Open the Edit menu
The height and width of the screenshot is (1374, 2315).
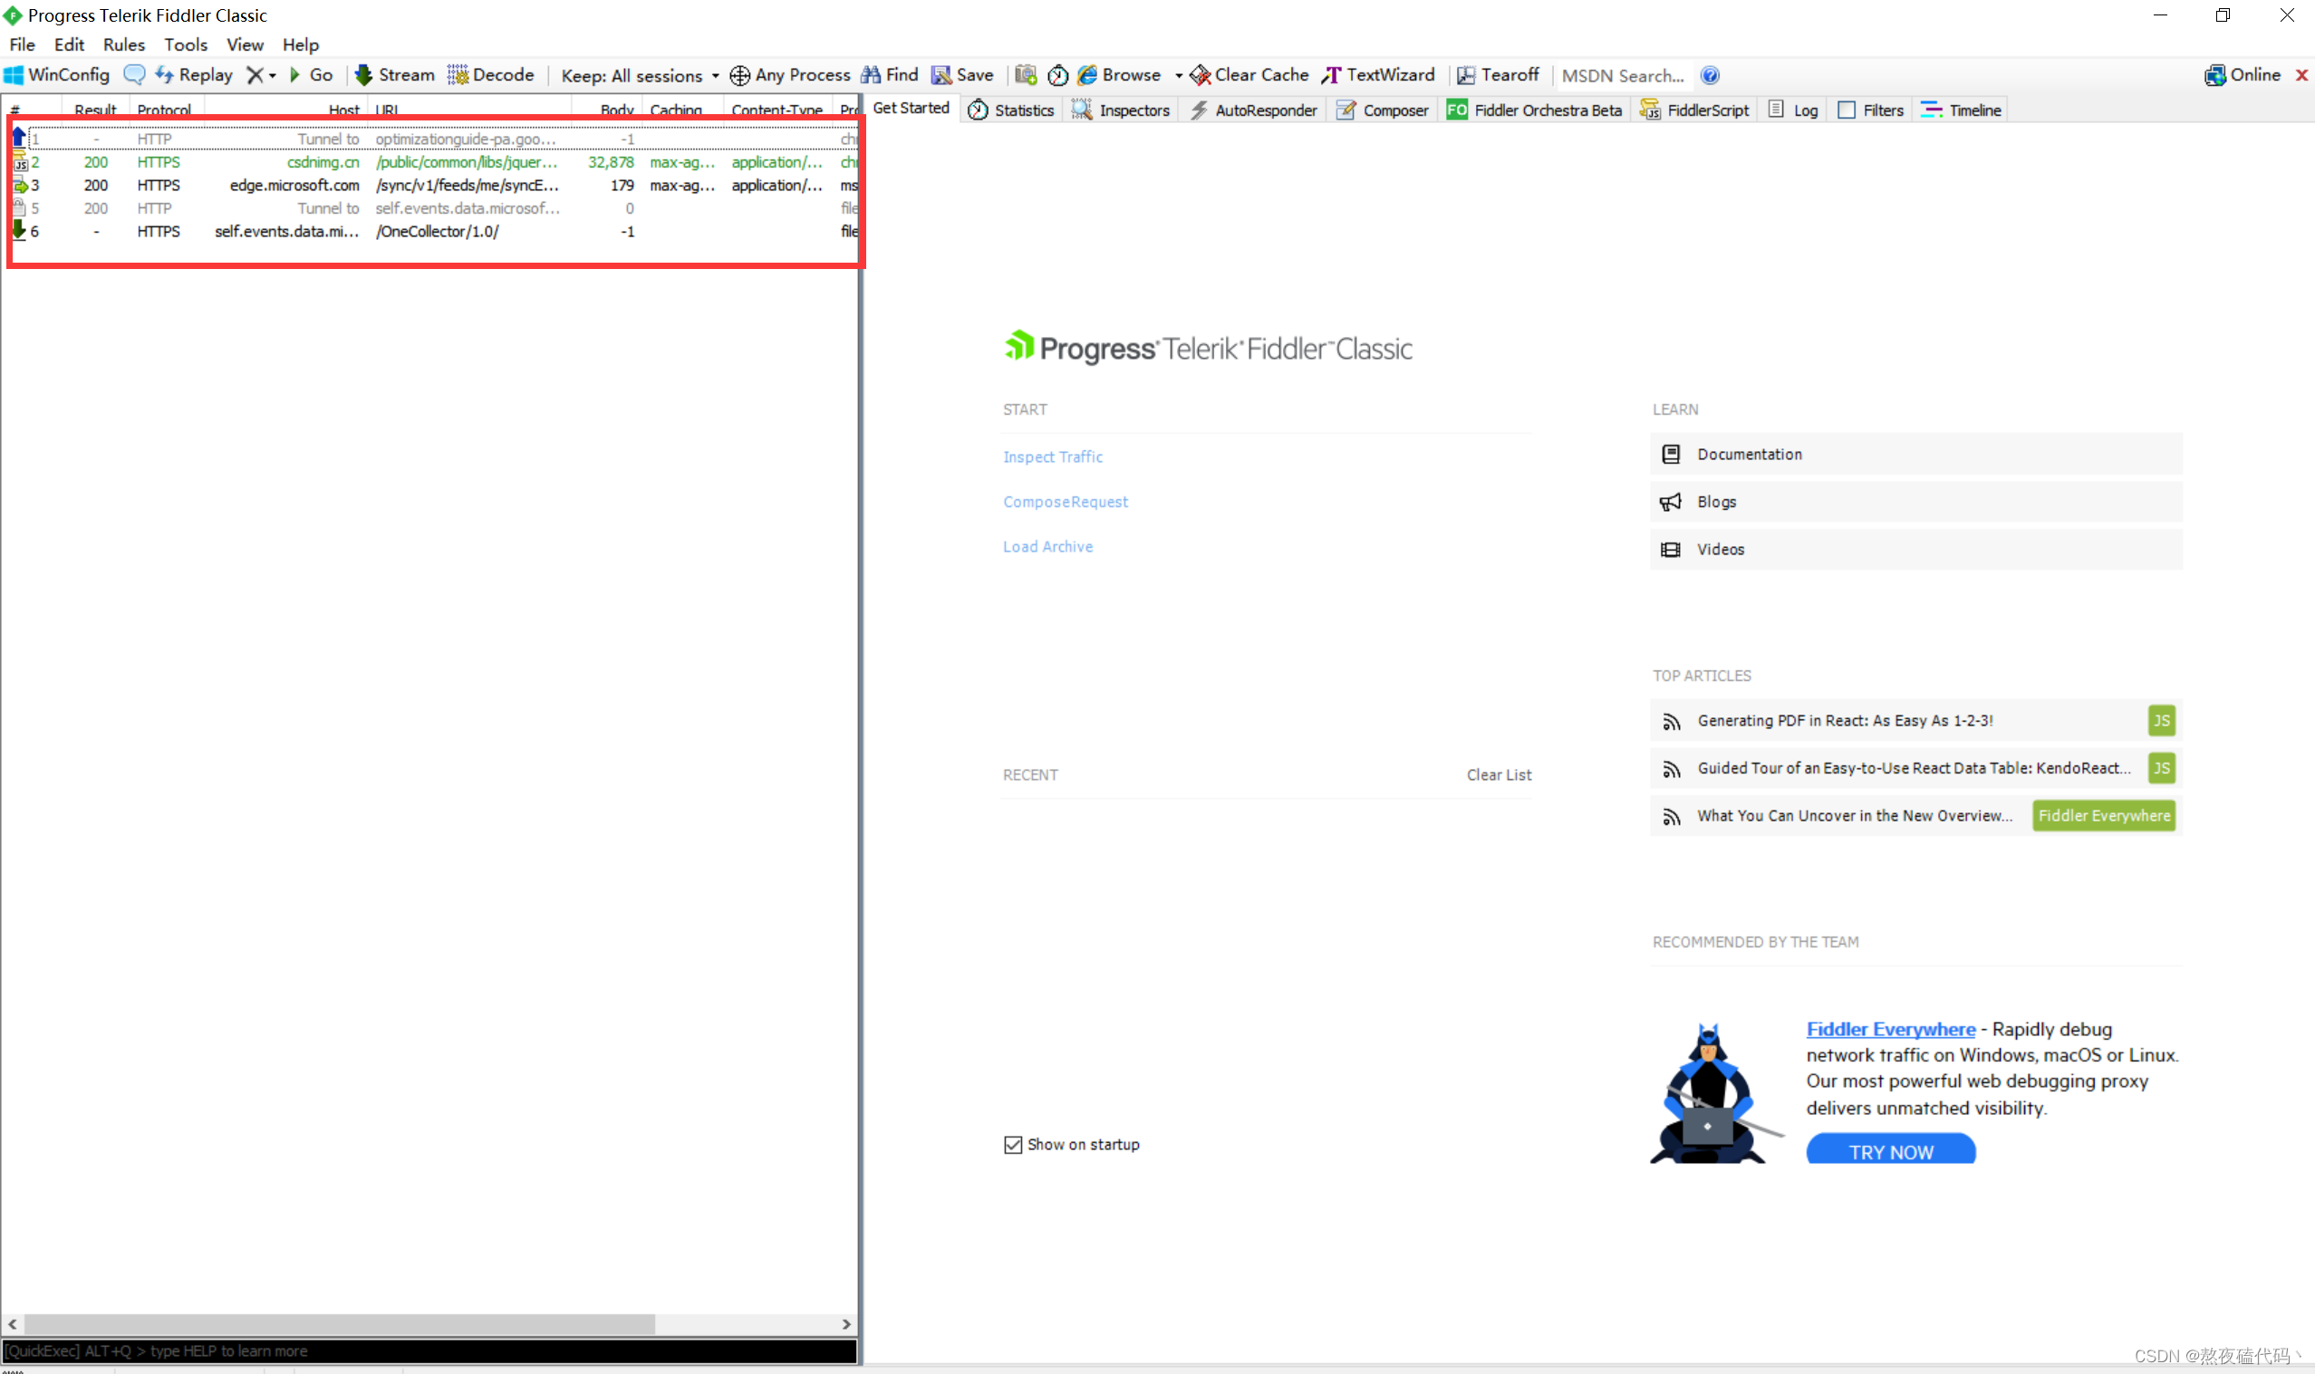pos(69,44)
